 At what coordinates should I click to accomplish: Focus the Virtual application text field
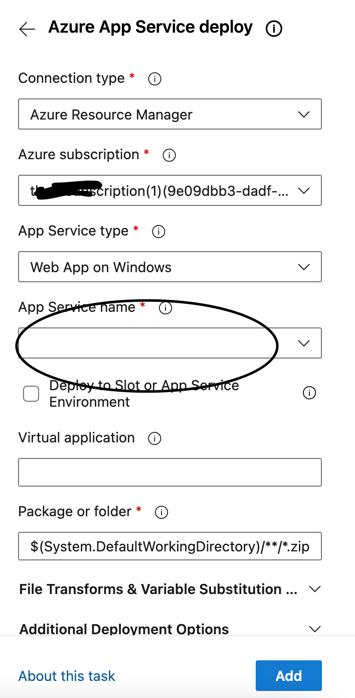(x=170, y=472)
